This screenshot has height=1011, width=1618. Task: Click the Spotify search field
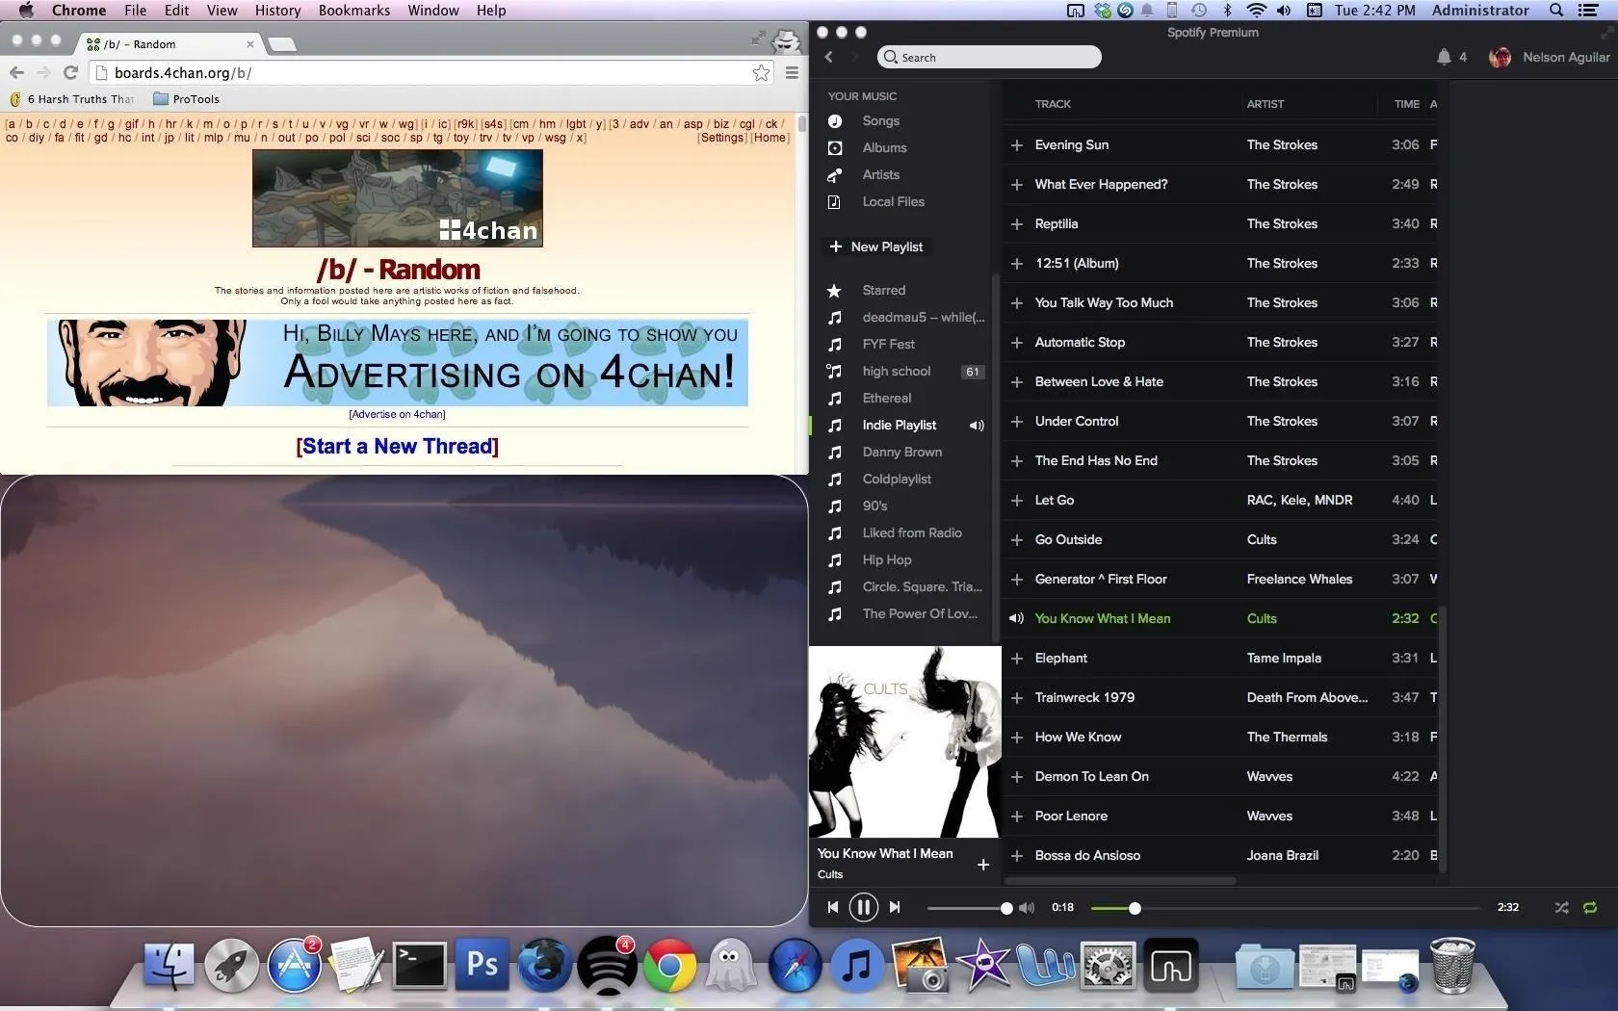(989, 57)
